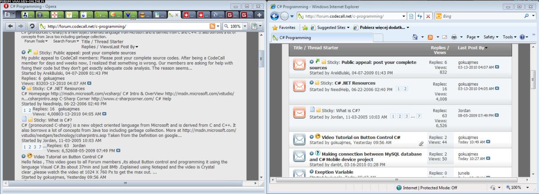
Task: Open 'Making connection between MySQL database' thread in IE
Action: [366, 157]
